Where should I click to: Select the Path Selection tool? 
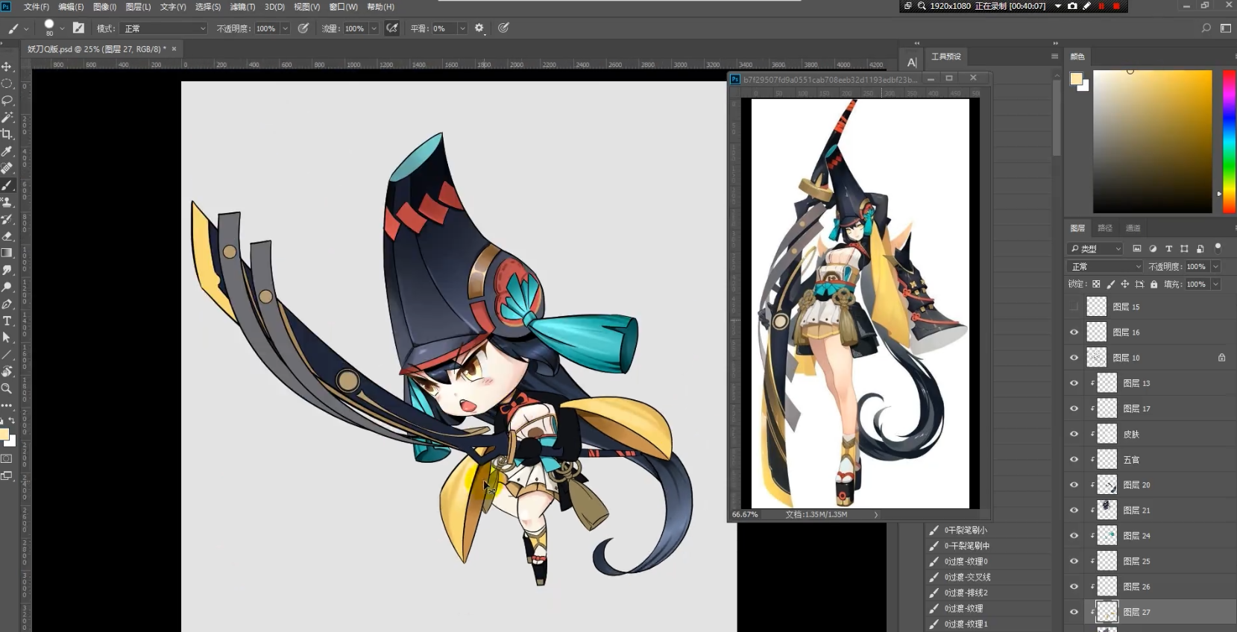pos(7,338)
